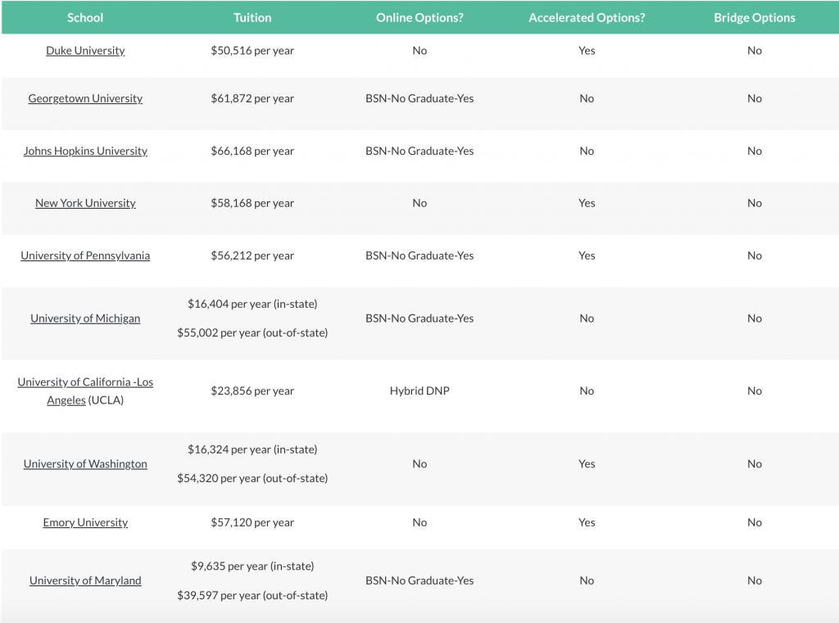
Task: Select Maryland's $39,597 out-of-state tuition text
Action: pos(252,595)
